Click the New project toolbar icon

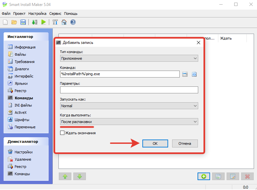[x=5, y=22]
